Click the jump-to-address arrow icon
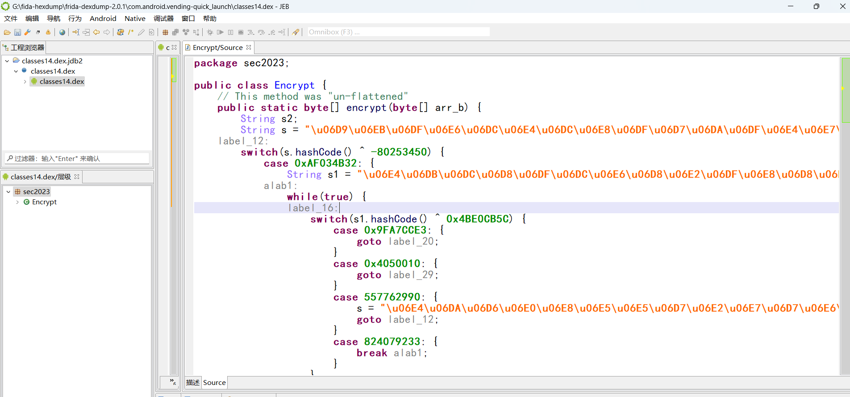850x397 pixels. pos(76,32)
